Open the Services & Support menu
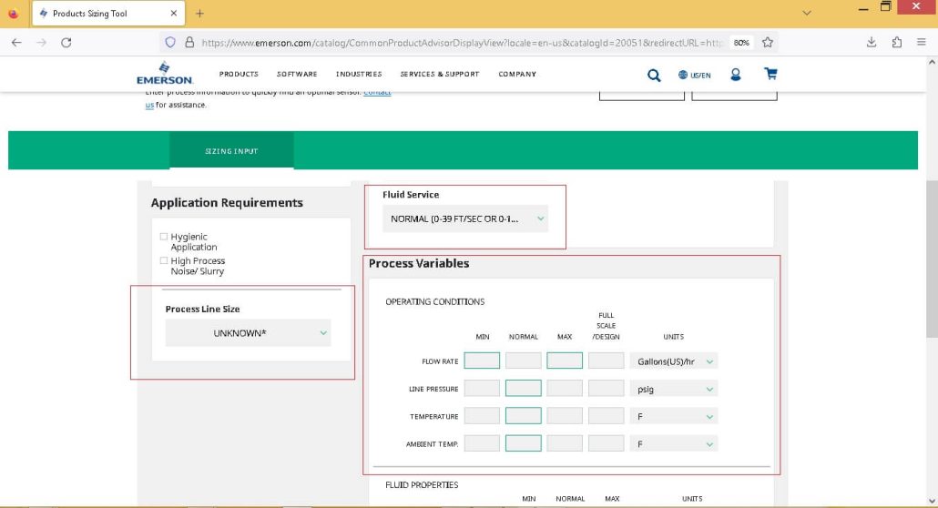 (x=440, y=74)
